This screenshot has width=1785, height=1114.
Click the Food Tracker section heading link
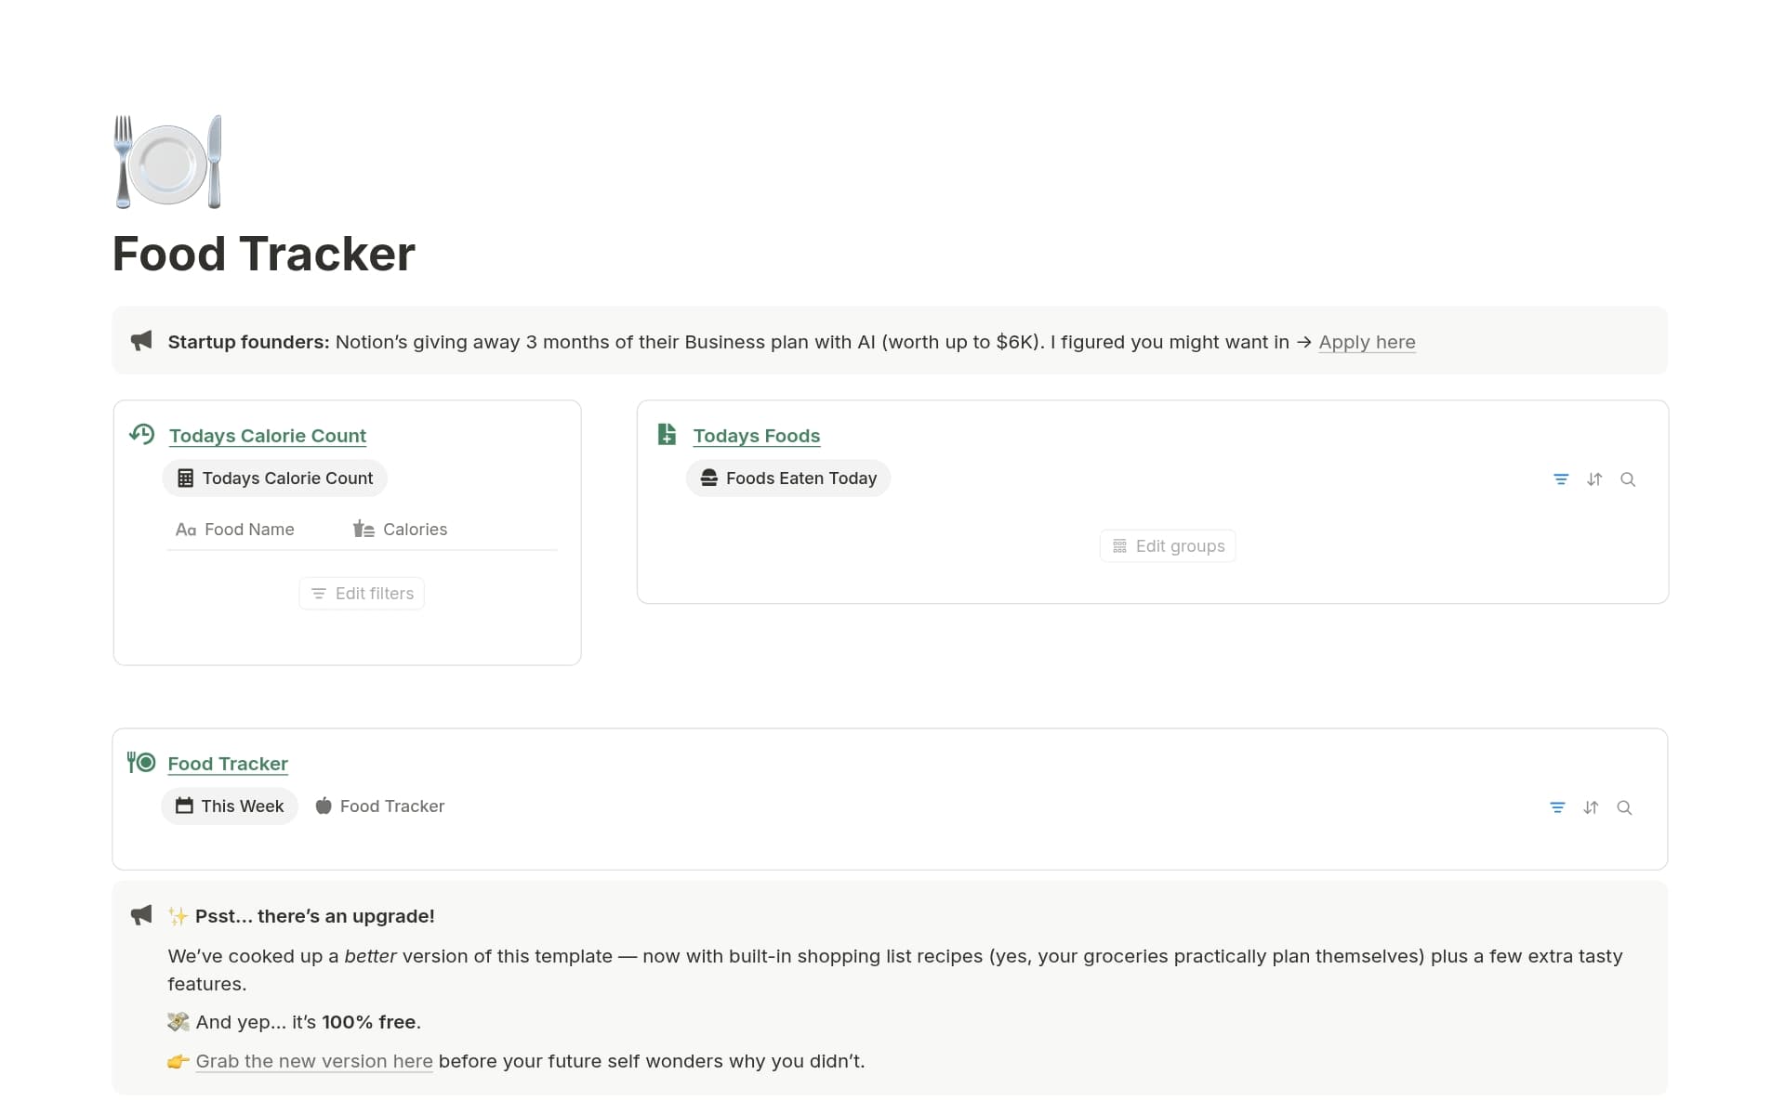click(x=227, y=763)
